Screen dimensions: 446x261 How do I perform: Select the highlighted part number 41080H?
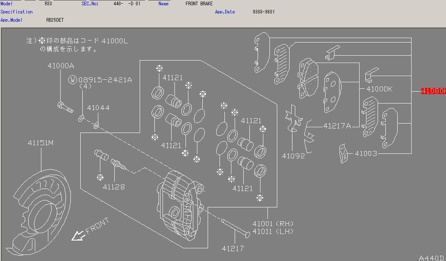point(433,91)
